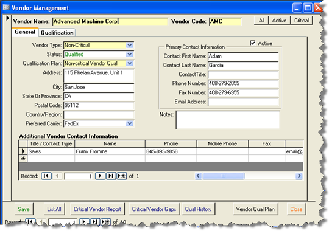
Task: Click the Save button
Action: (24, 209)
